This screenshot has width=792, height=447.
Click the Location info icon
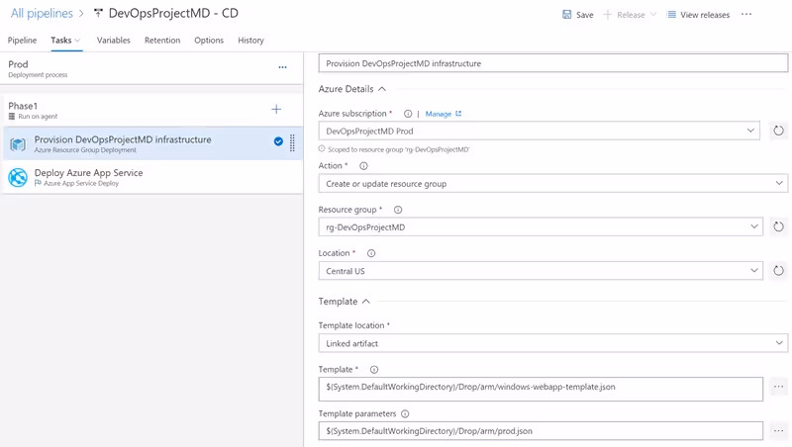pyautogui.click(x=371, y=253)
